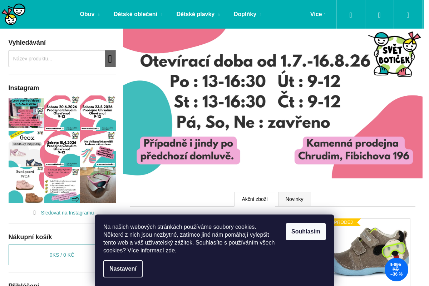
Task: Open Instagram post Sobota 20.6.2026
Action: (62, 113)
